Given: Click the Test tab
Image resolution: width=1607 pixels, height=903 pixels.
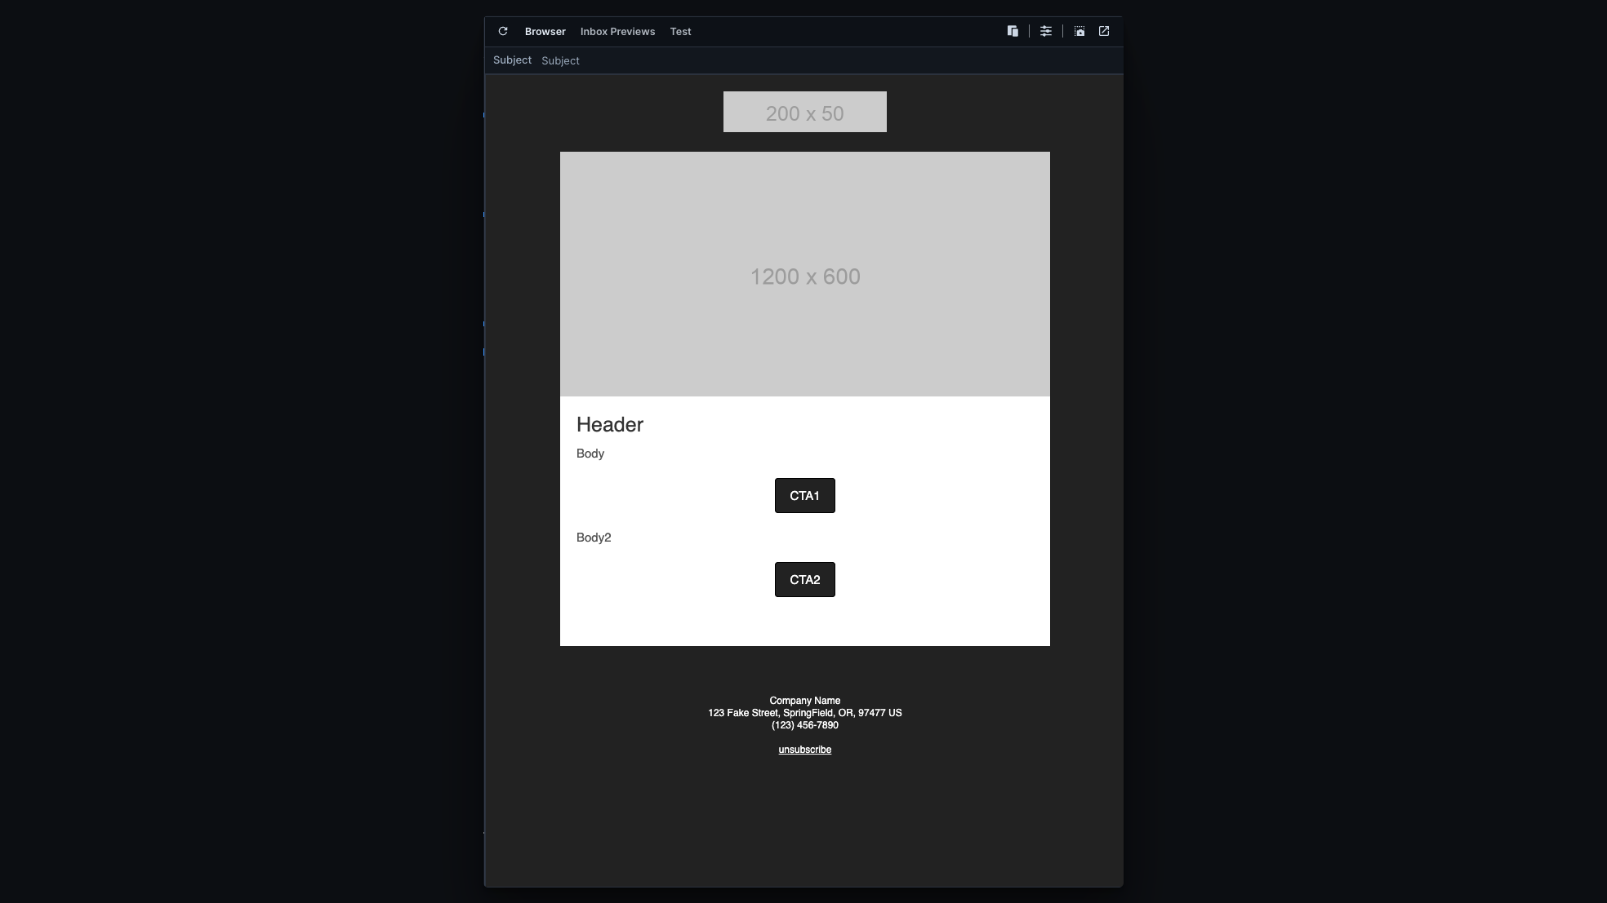Looking at the screenshot, I should 680,31.
